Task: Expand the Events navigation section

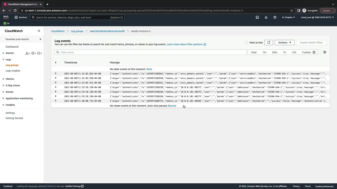Action: point(3,92)
